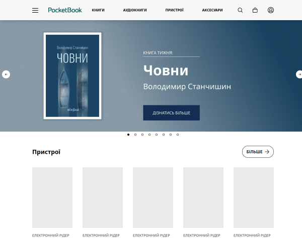
Task: Open the shopping bag cart
Action: (x=255, y=10)
